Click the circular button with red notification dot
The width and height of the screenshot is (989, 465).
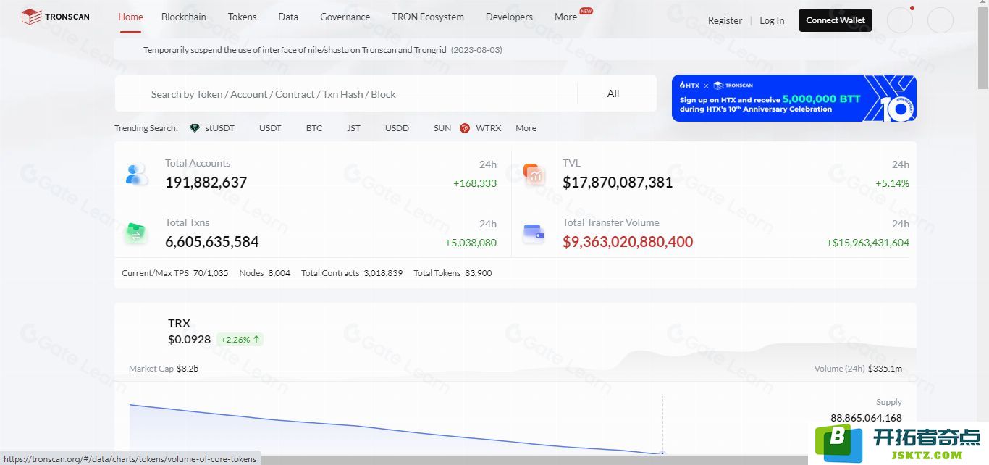click(x=900, y=20)
